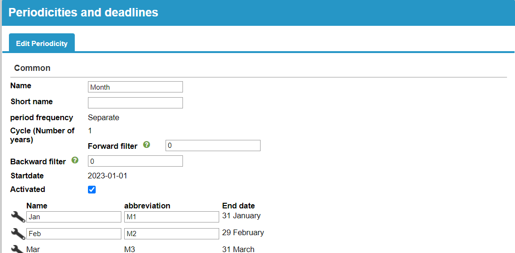Open Backward filter help question mark
The height and width of the screenshot is (253, 515).
coord(75,160)
